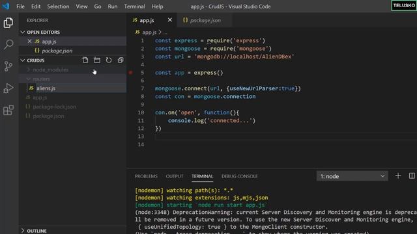Click app.js in the breadcrumb
This screenshot has height=234, width=417.
pos(149,32)
